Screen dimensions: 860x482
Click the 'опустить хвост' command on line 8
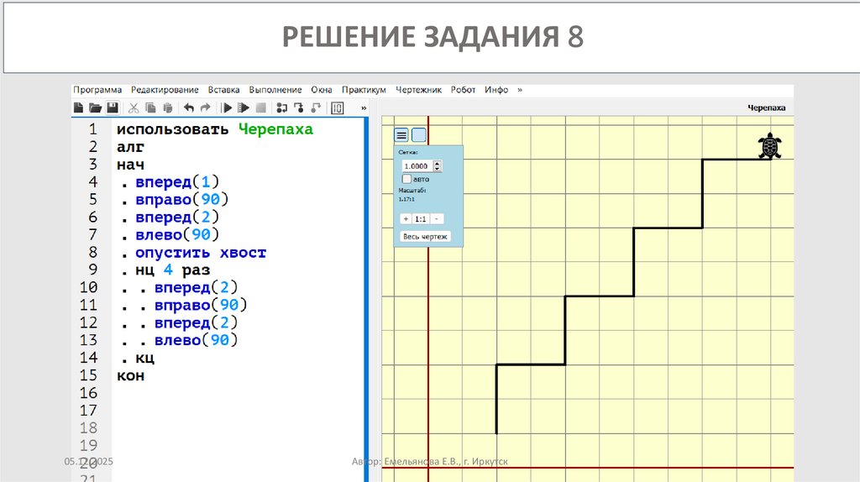point(201,253)
